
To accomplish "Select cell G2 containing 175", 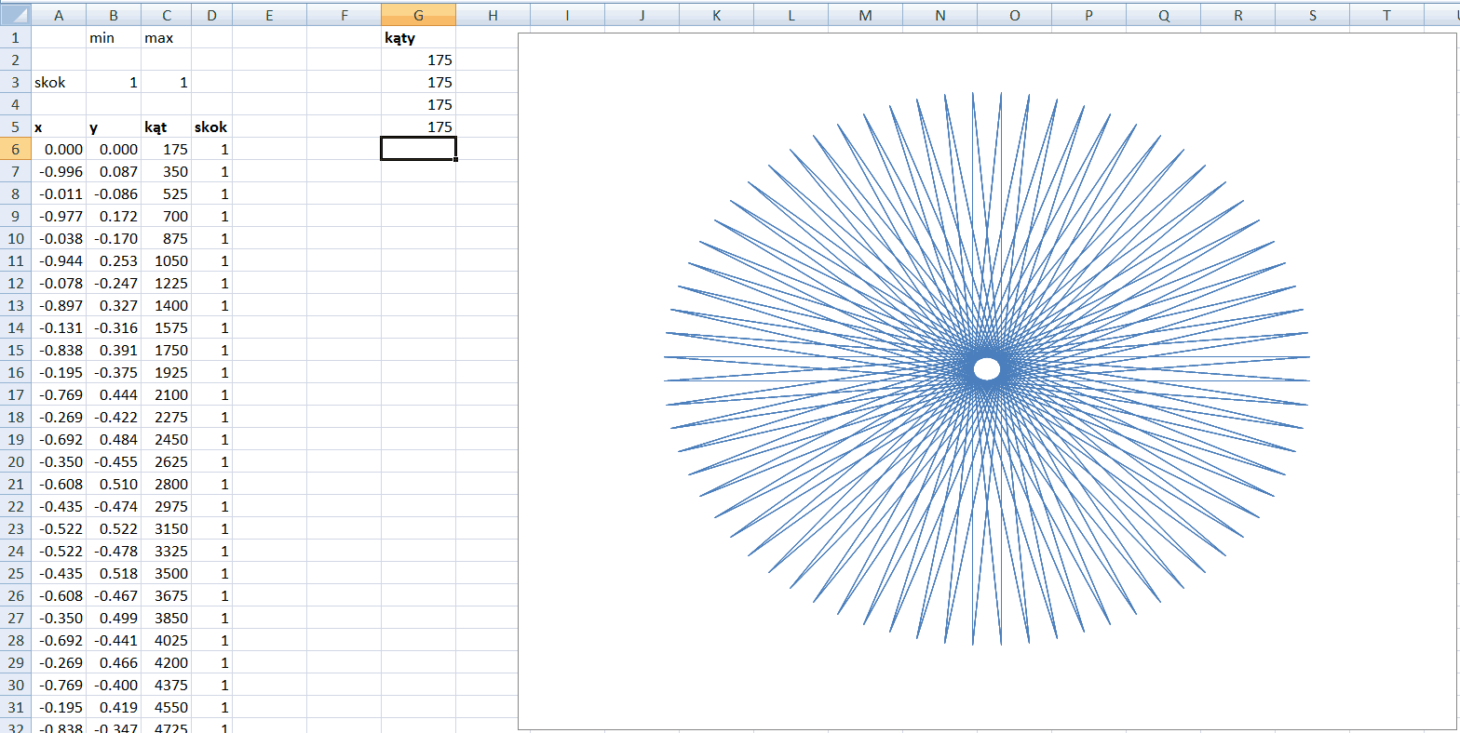I will (x=418, y=60).
